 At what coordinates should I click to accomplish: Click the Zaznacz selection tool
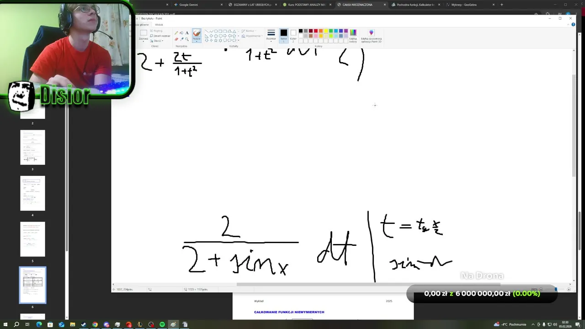coord(144,36)
